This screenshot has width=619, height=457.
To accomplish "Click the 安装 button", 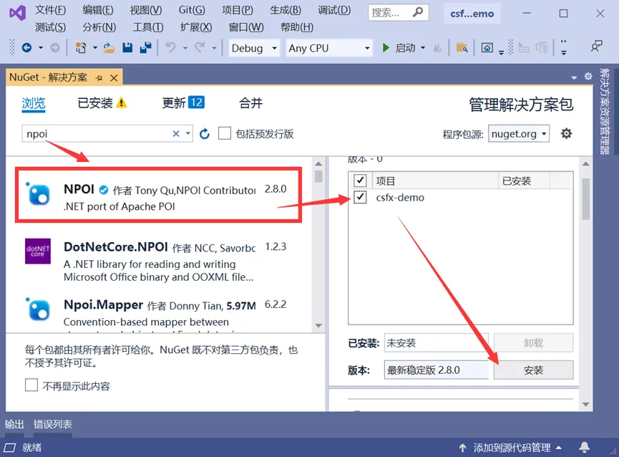I will point(533,370).
